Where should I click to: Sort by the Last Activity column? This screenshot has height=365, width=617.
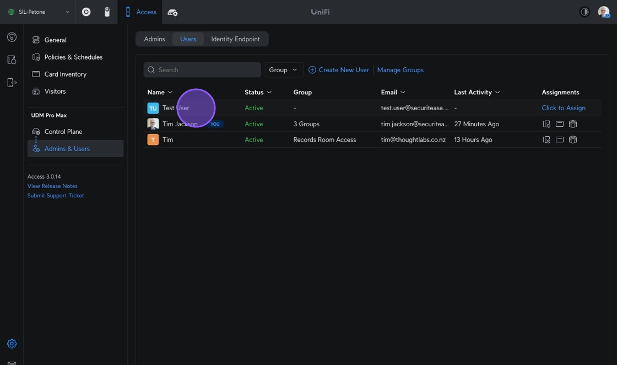477,92
